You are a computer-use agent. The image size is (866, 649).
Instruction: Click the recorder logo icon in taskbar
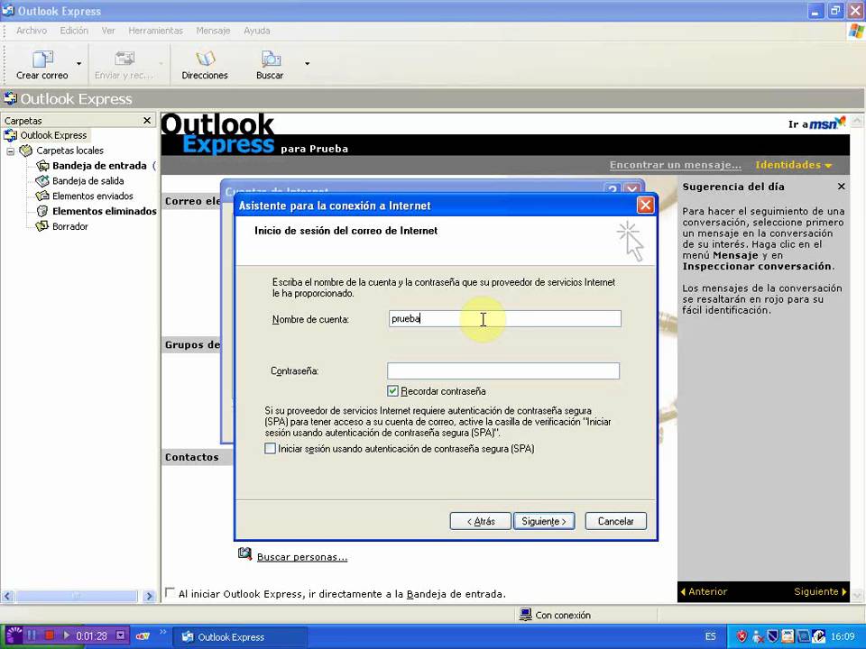14,635
